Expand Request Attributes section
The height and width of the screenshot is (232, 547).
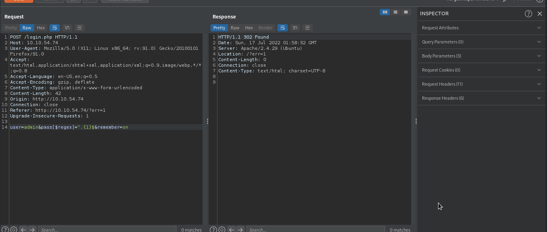click(481, 28)
